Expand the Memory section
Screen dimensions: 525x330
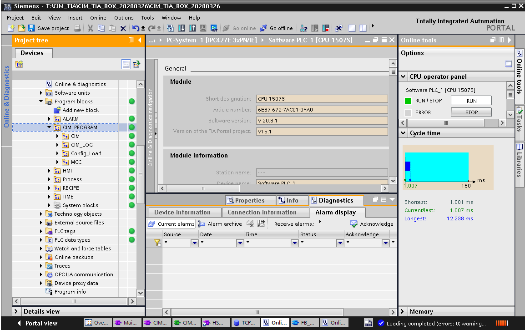click(x=403, y=311)
